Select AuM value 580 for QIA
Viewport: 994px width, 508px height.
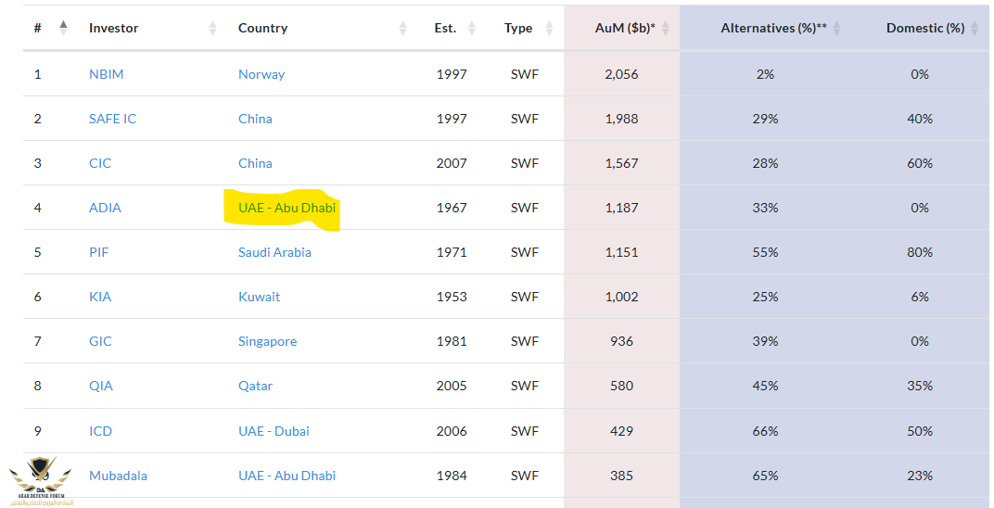point(621,385)
